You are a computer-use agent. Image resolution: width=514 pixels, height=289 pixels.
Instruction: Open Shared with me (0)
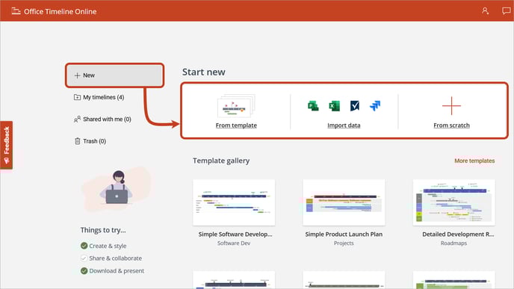coord(102,119)
